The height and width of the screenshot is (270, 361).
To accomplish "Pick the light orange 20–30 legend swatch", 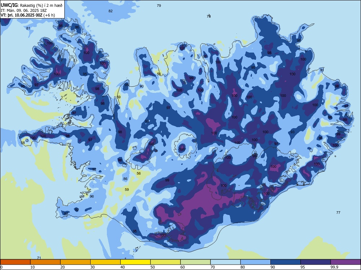I will click(75, 262).
